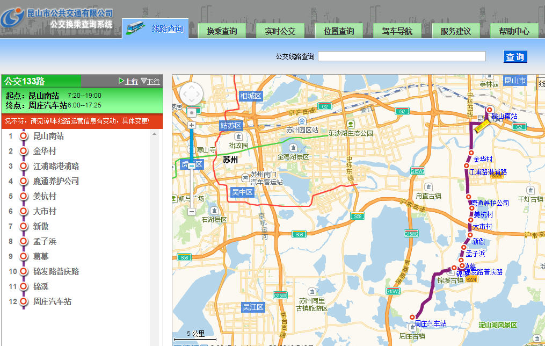The width and height of the screenshot is (545, 346).
Task: Click the 周庄汽车站 marker on the map
Action: [x=412, y=317]
